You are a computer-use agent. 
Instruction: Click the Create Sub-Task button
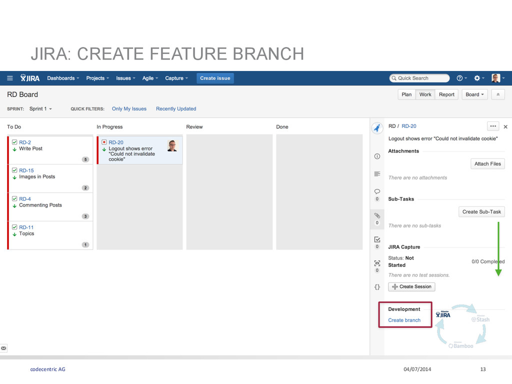tap(481, 211)
